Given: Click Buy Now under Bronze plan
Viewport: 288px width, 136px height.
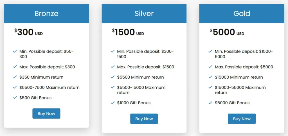Looking at the screenshot, I should 46,114.
